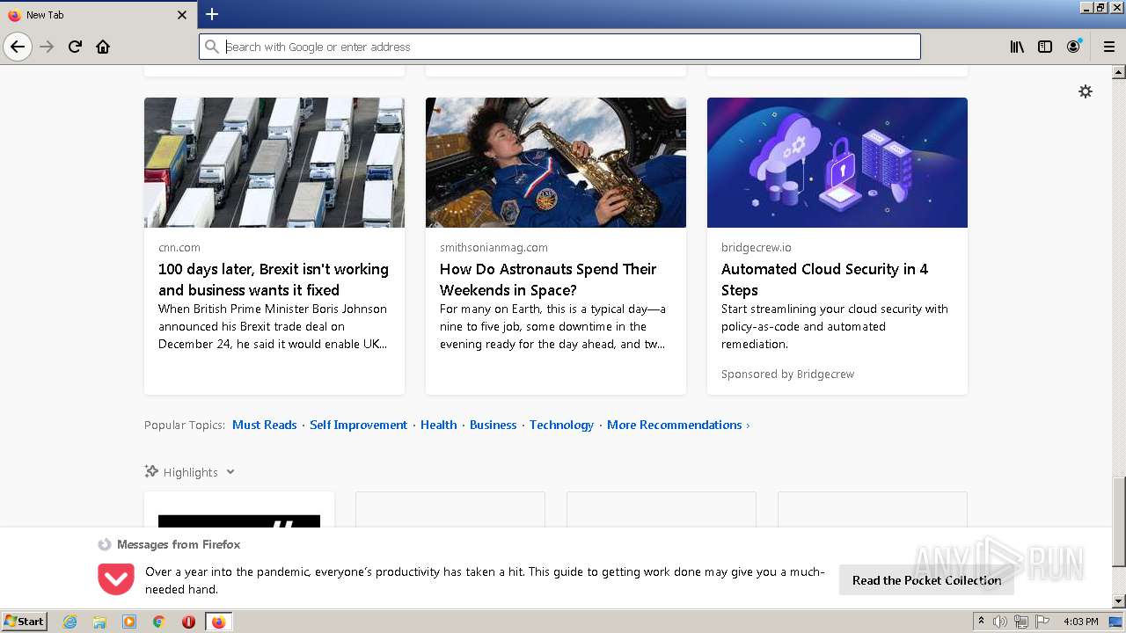Open the Windows Start menu
This screenshot has width=1126, height=633.
(x=25, y=621)
